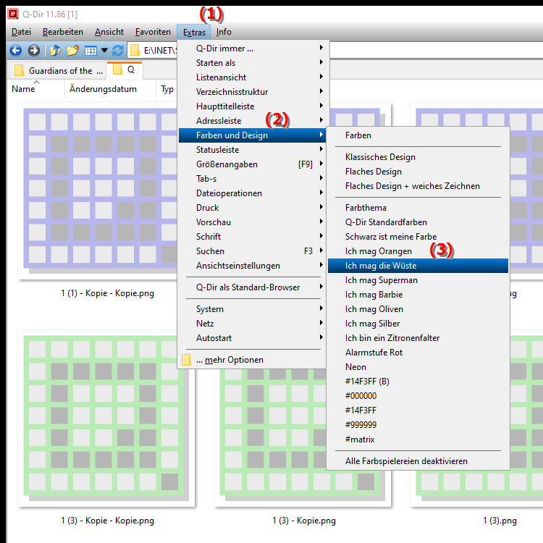Choose Farbthema entry
The image size is (543, 543).
(x=418, y=208)
